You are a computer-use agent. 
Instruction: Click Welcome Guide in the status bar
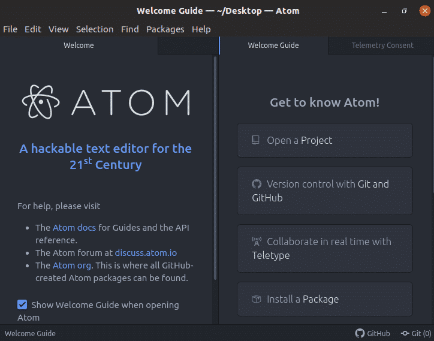[31, 333]
